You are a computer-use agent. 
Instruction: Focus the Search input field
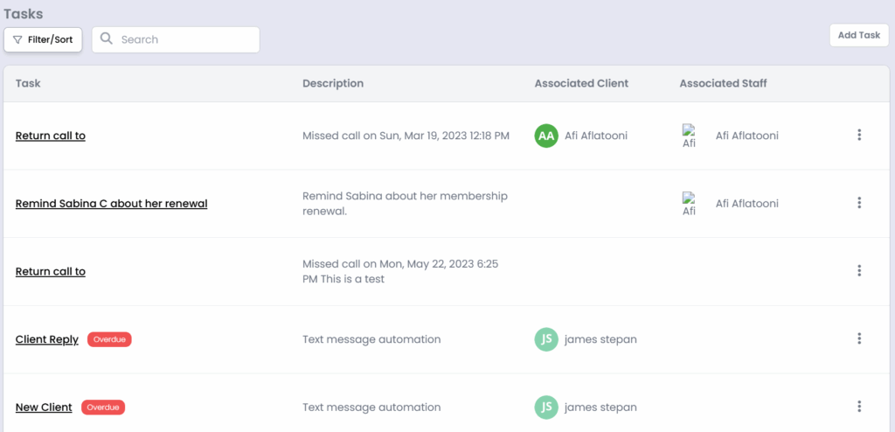pos(184,39)
